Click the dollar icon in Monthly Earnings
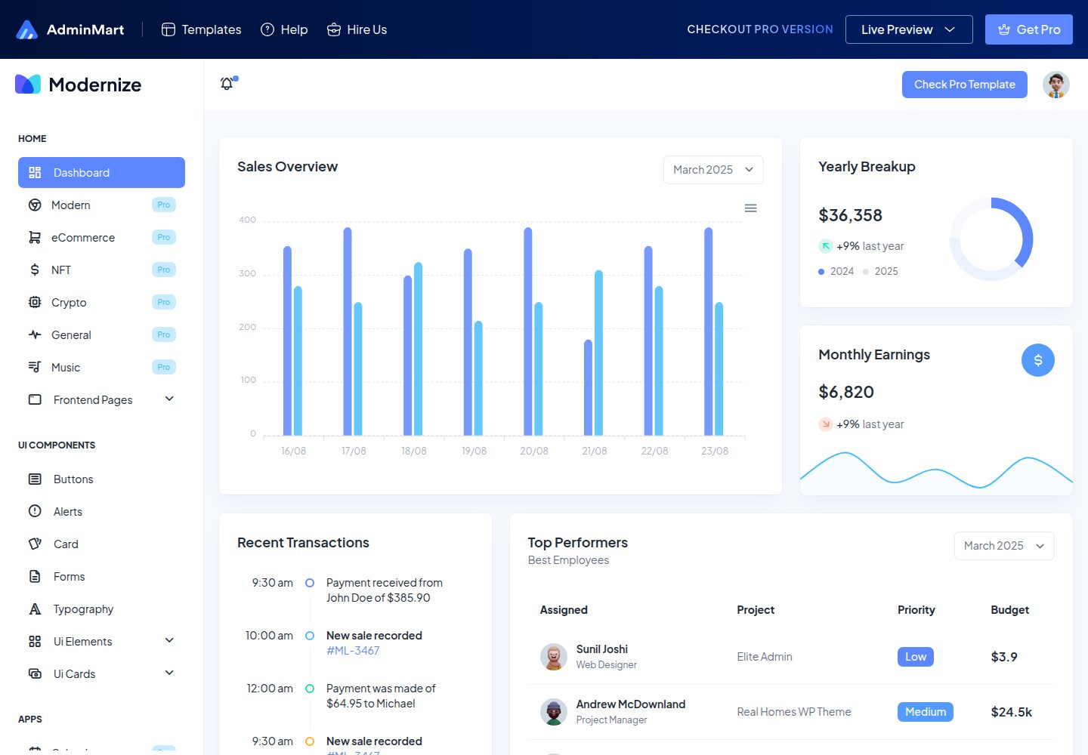Image resolution: width=1088 pixels, height=755 pixels. coord(1038,360)
